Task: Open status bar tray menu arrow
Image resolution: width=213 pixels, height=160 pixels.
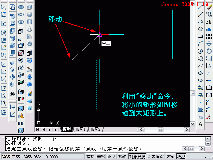Action: point(205,157)
